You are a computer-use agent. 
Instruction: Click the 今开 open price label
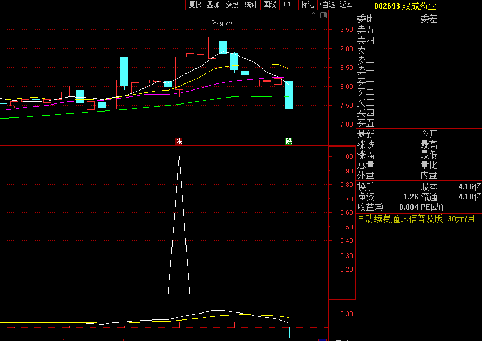(429, 135)
